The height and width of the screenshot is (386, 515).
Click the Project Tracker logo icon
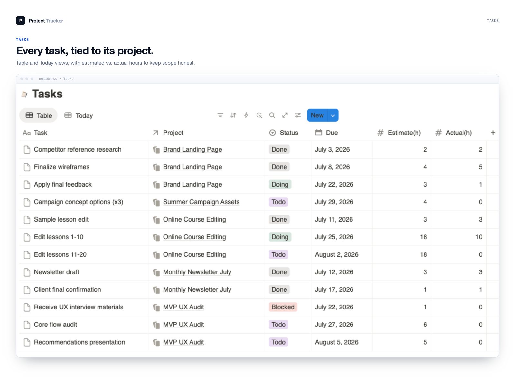tap(21, 21)
